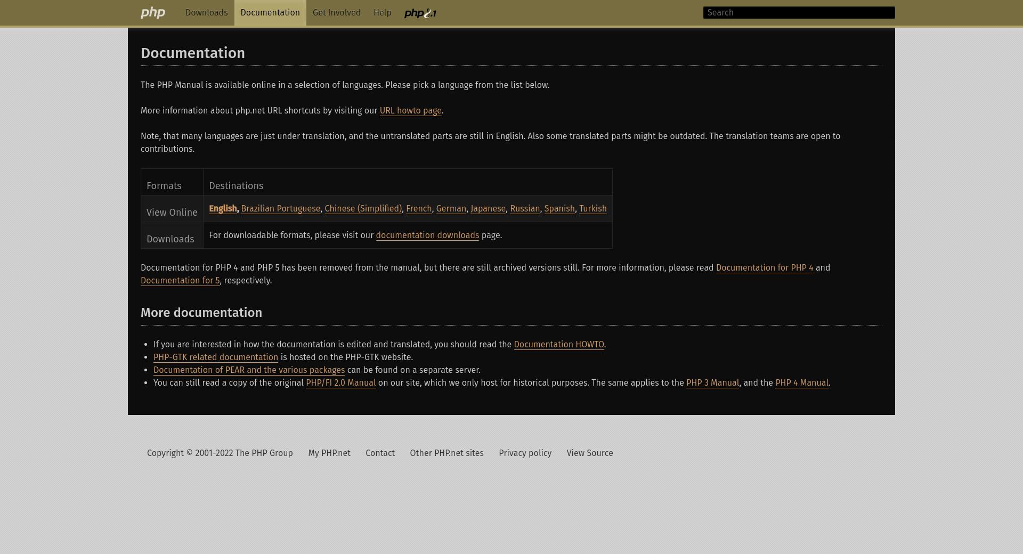Open the URL howto page link

pyautogui.click(x=411, y=111)
